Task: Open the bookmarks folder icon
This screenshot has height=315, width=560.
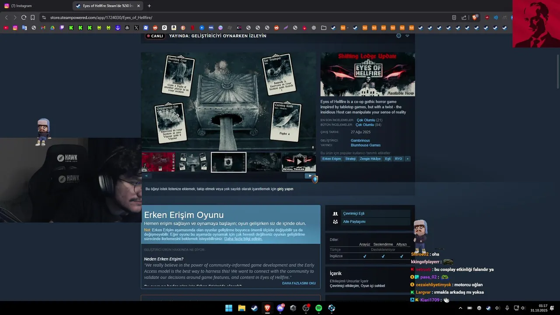Action: pos(323,28)
